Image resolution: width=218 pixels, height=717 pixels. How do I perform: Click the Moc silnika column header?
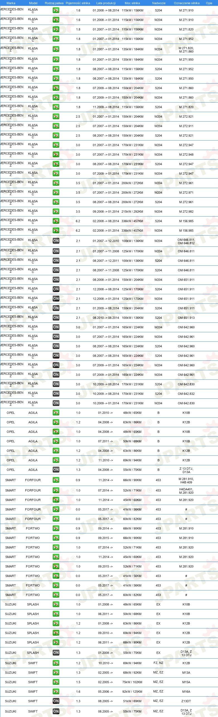click(x=132, y=3)
